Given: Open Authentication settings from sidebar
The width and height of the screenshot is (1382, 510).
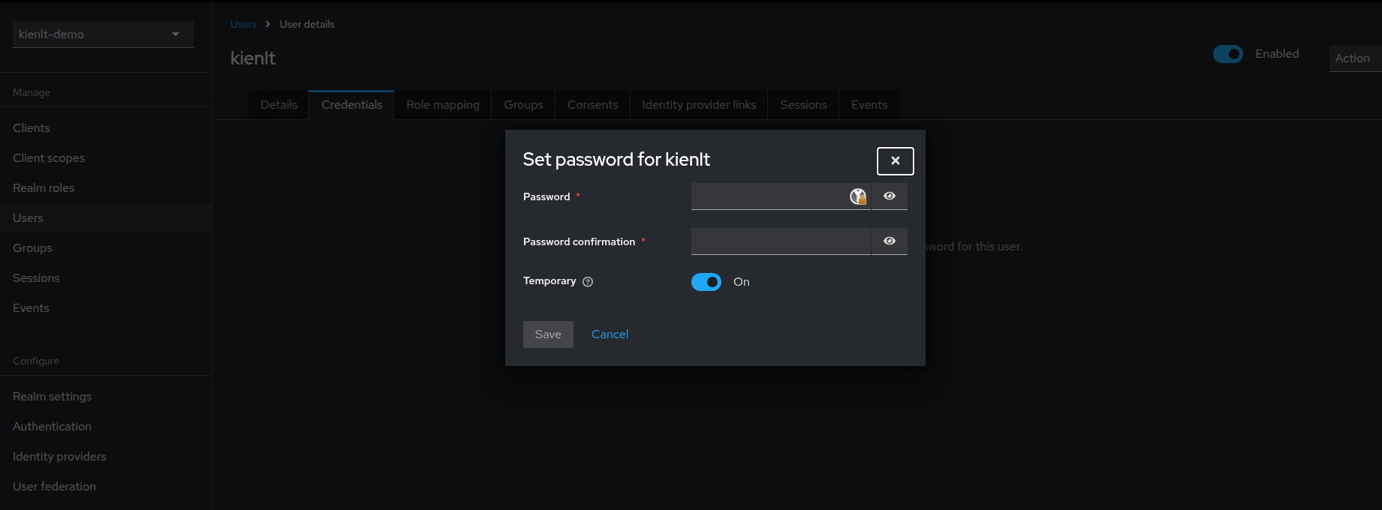Looking at the screenshot, I should pos(52,426).
